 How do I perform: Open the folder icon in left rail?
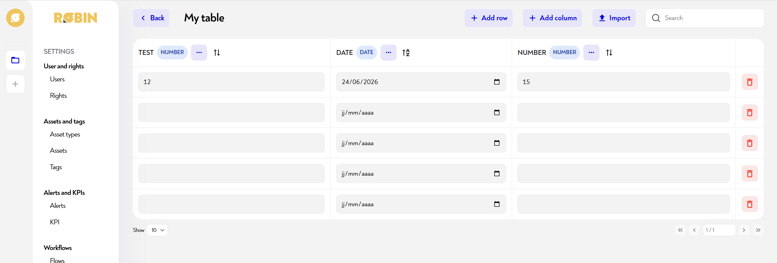pyautogui.click(x=15, y=60)
